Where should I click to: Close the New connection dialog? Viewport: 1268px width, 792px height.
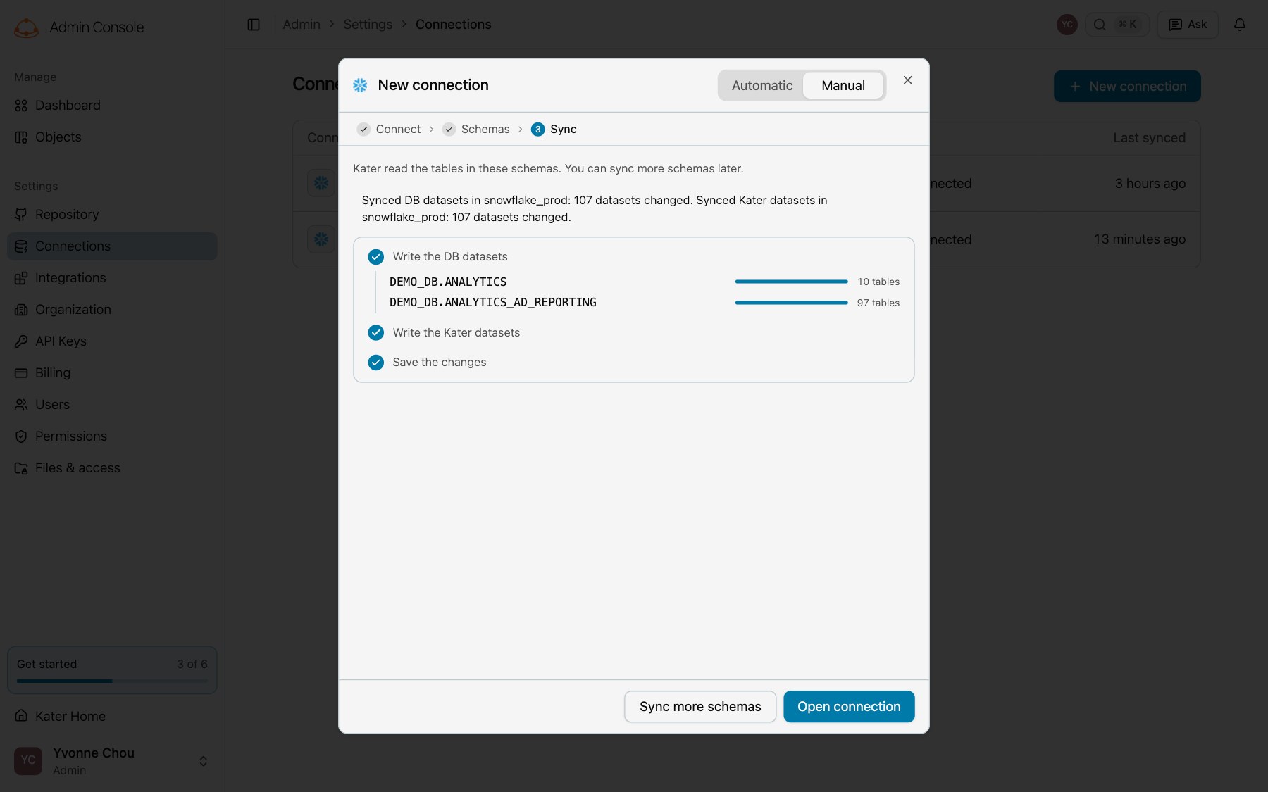point(907,80)
